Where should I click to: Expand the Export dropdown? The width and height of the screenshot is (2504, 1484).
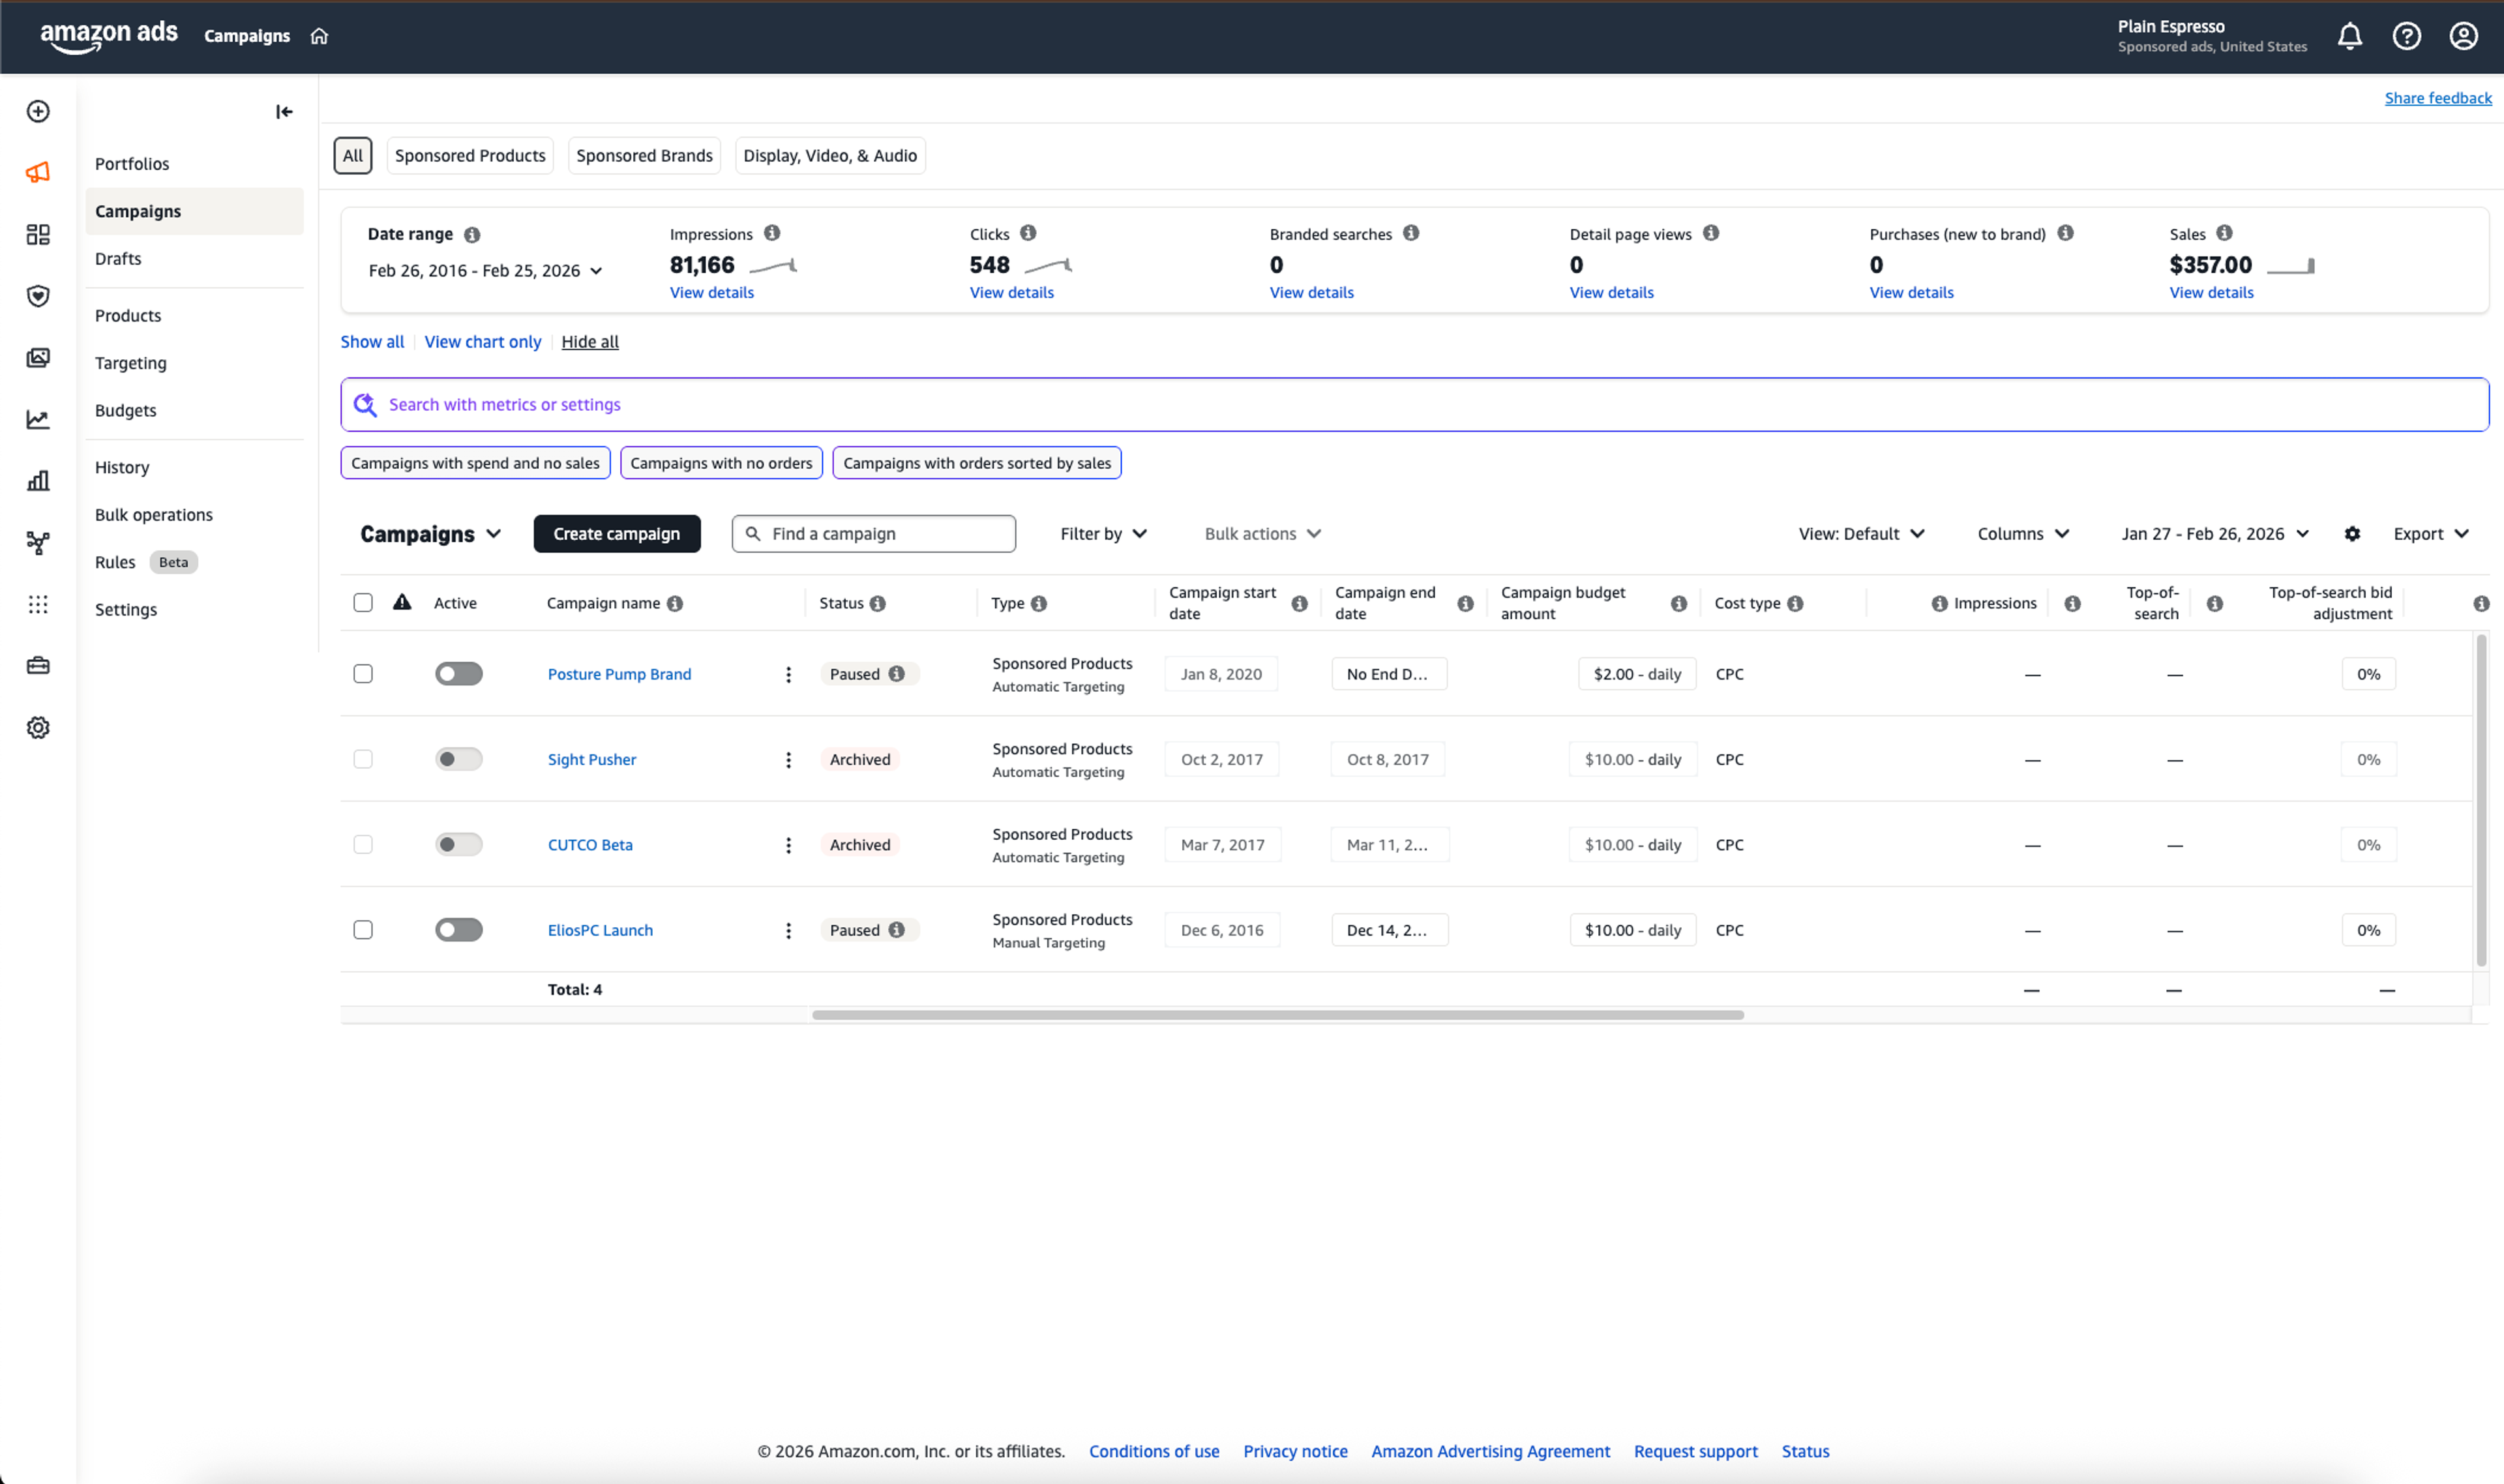[2430, 534]
